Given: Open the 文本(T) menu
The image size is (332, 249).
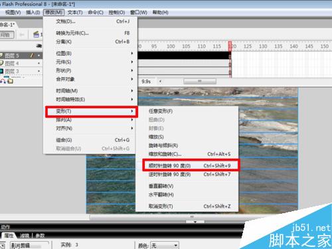Looking at the screenshot, I should click(x=75, y=13).
